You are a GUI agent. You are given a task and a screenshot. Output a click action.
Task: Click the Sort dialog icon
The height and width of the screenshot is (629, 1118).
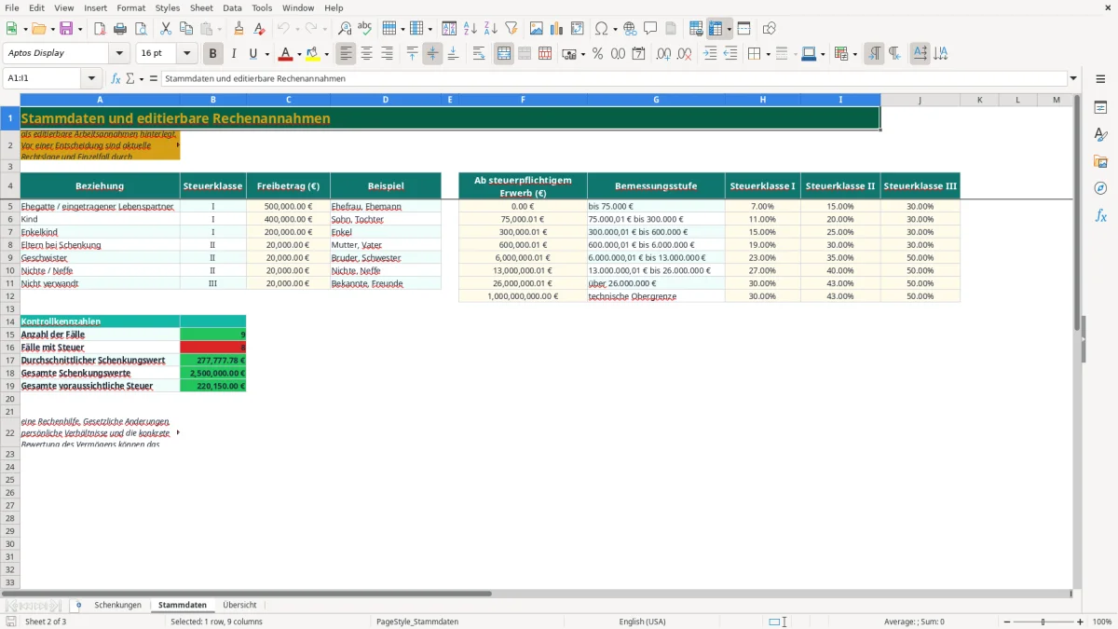coord(449,29)
